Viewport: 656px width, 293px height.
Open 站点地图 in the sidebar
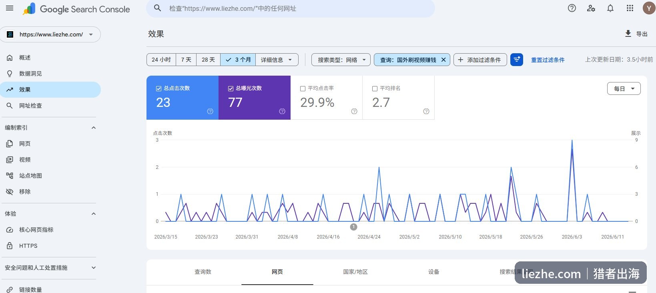(x=50, y=176)
